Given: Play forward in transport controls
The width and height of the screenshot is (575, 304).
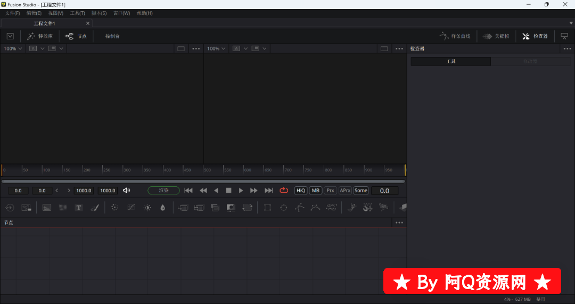Looking at the screenshot, I should [241, 190].
